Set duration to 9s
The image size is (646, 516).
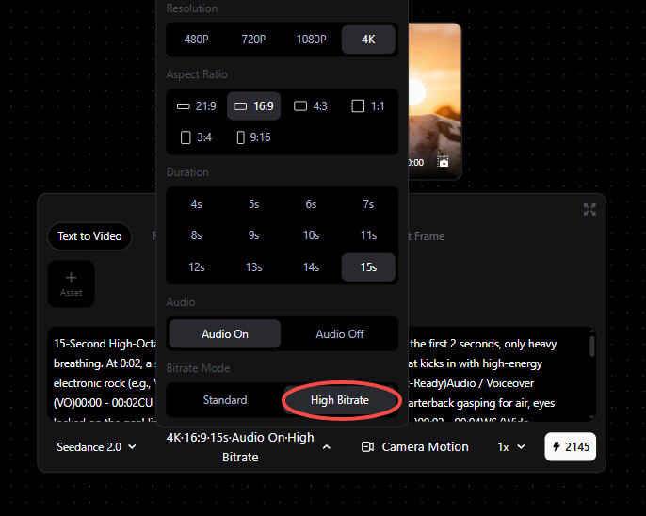(253, 235)
